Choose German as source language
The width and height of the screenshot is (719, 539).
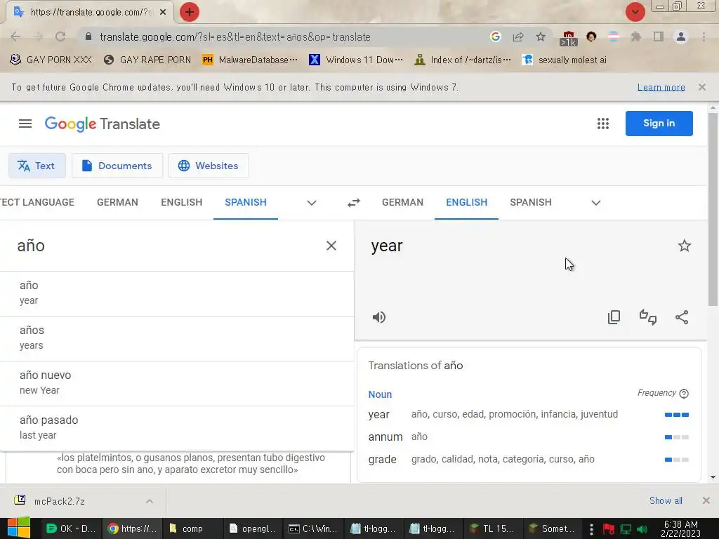[x=117, y=202]
